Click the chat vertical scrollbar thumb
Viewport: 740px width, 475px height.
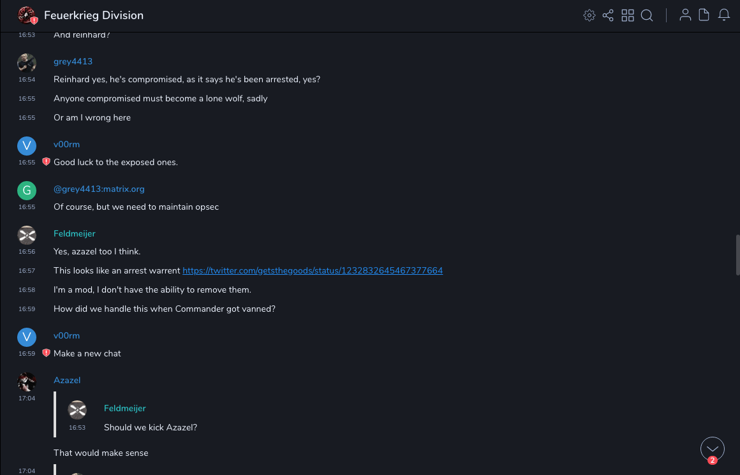(x=737, y=255)
